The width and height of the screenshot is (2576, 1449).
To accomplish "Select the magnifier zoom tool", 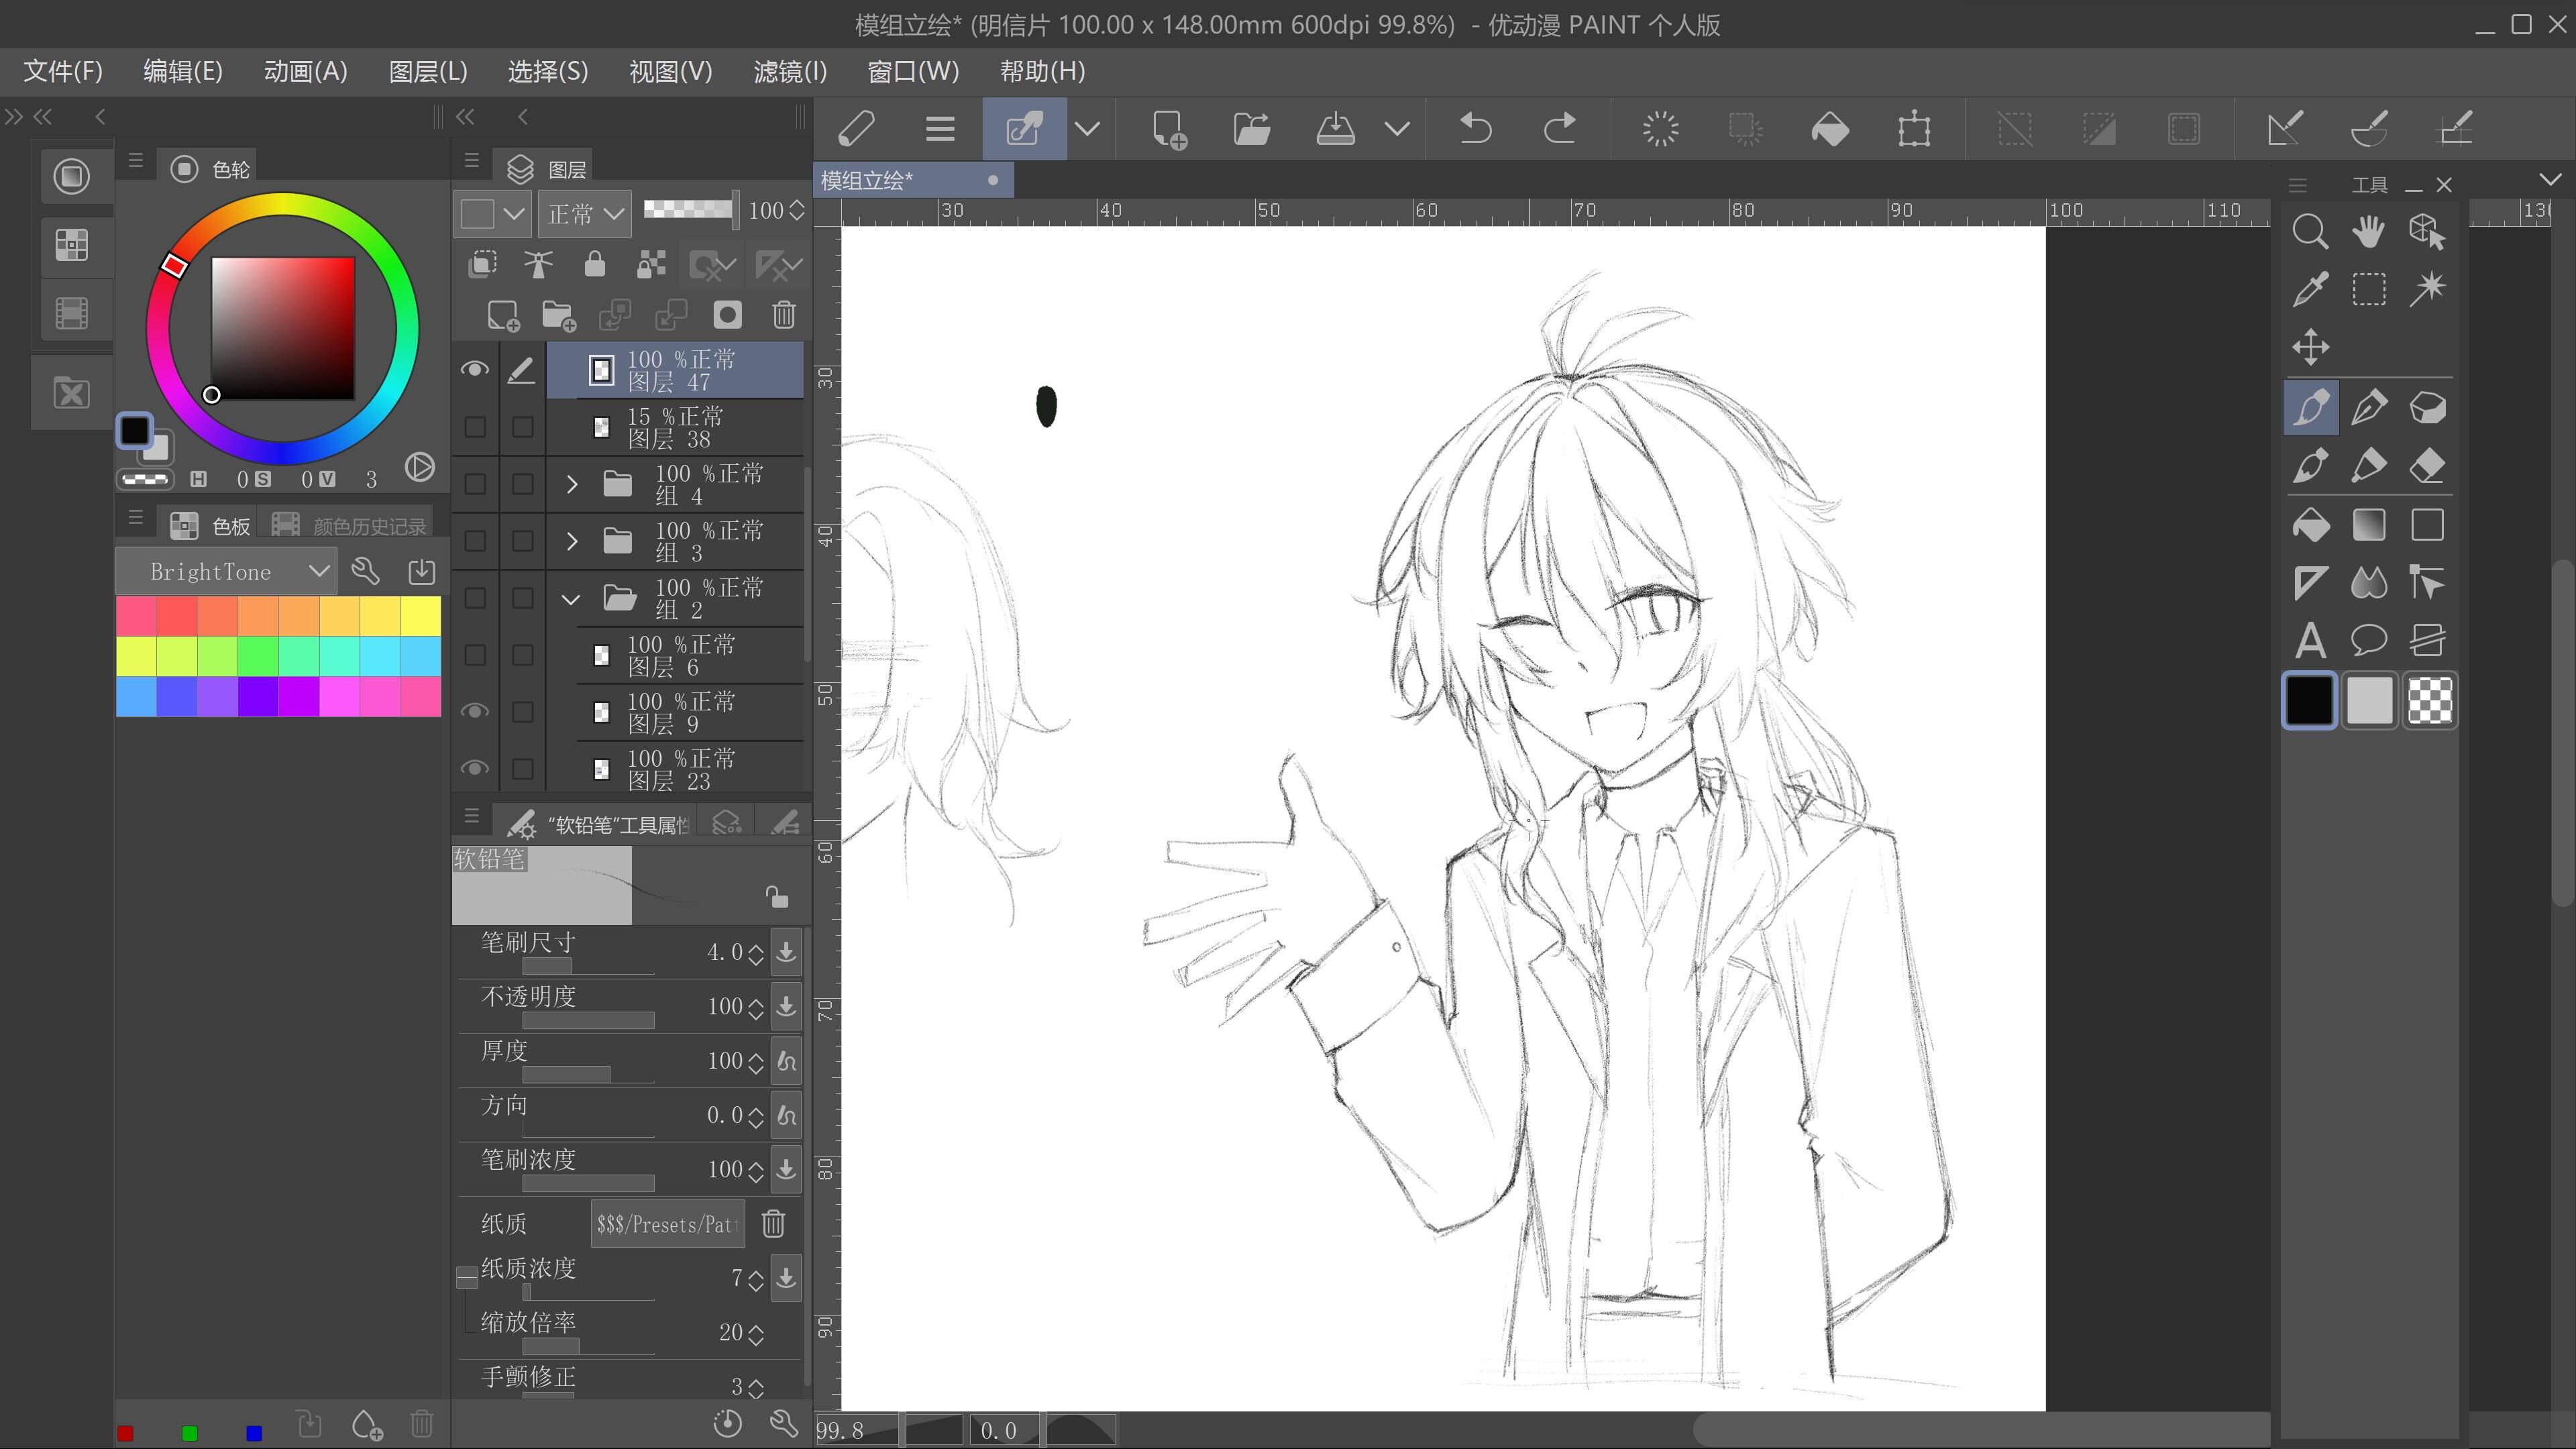I will (x=2310, y=232).
